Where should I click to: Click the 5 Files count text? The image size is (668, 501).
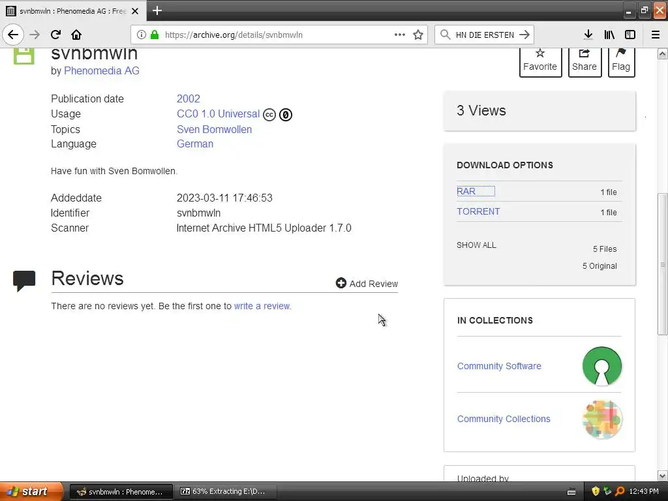point(605,249)
